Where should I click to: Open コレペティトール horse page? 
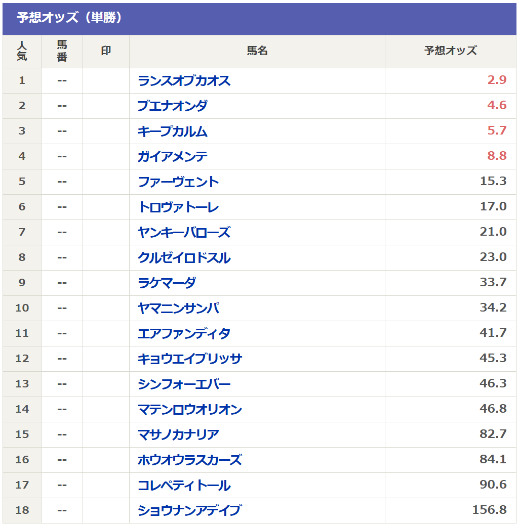tap(184, 486)
